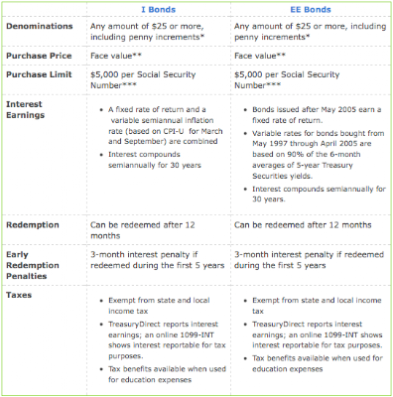
Task: Click the Early Redemption Penalties label
Action: pos(33,265)
